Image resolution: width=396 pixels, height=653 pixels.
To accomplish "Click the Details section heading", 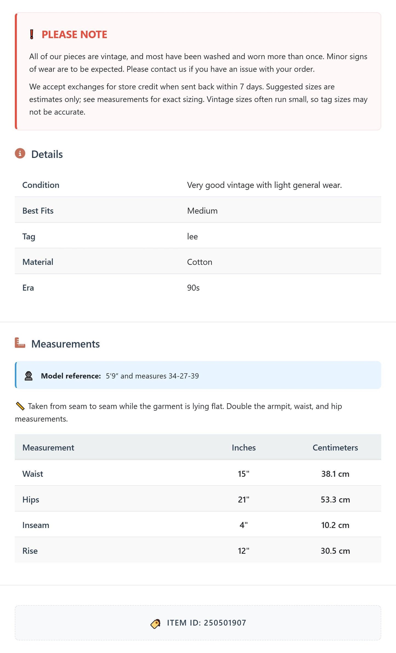I will point(47,154).
